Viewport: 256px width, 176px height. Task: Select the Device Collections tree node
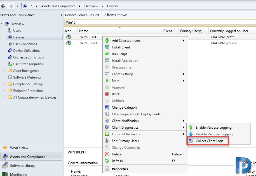[x=27, y=50]
